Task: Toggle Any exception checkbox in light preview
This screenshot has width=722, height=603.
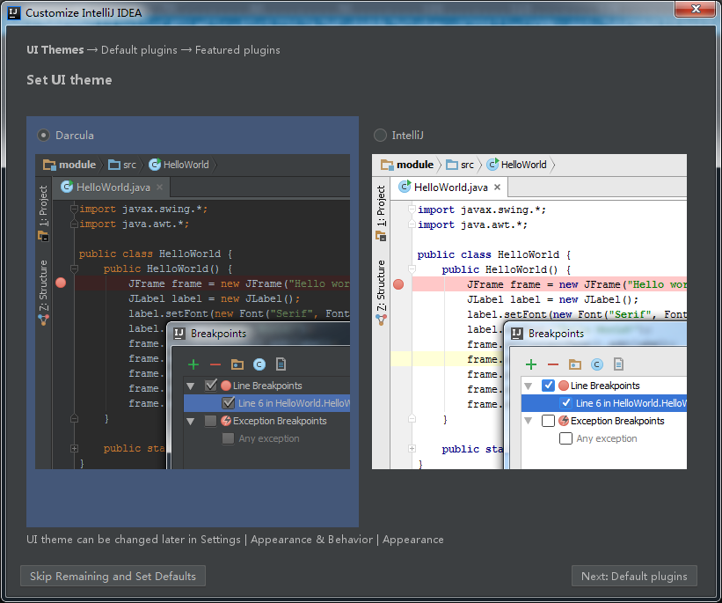Action: tap(565, 438)
